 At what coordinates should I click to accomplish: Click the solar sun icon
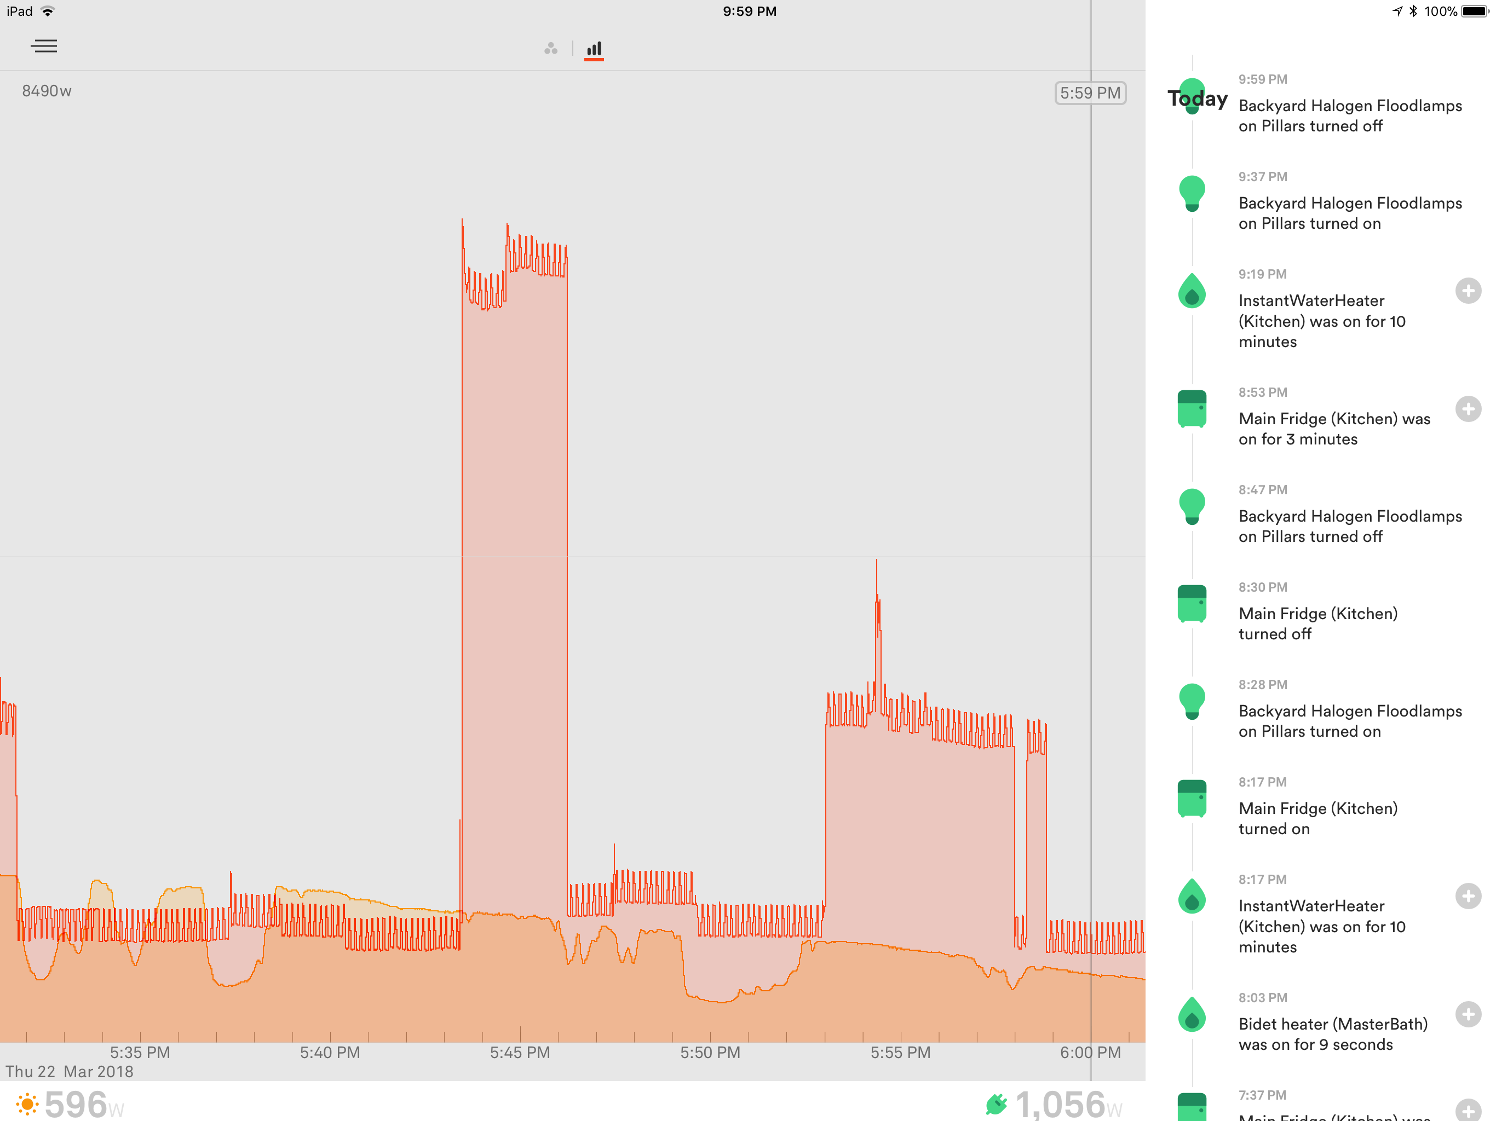pos(27,1105)
